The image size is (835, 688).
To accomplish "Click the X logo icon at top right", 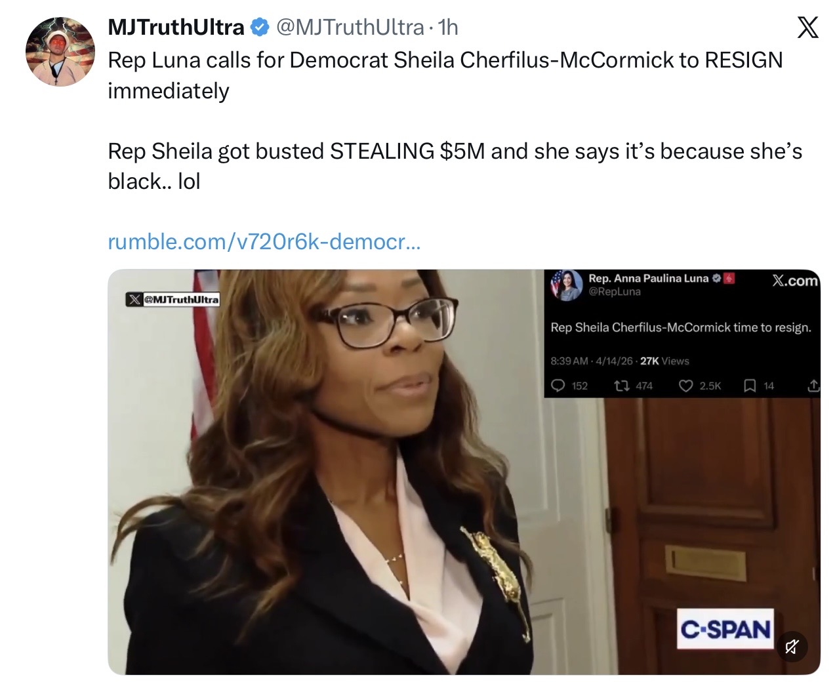I will [x=807, y=28].
